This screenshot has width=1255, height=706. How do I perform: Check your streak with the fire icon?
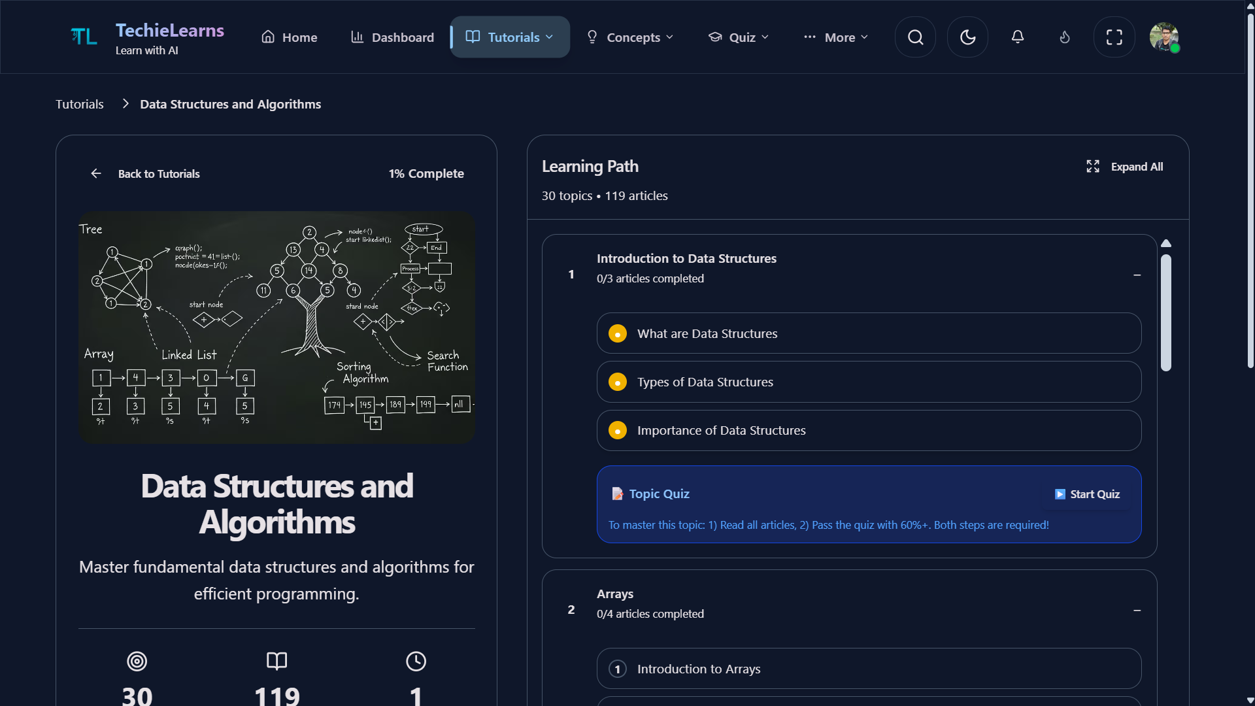(x=1064, y=37)
